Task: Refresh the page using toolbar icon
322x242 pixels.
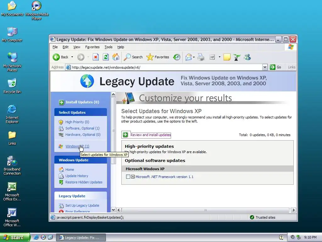Action: [106, 57]
